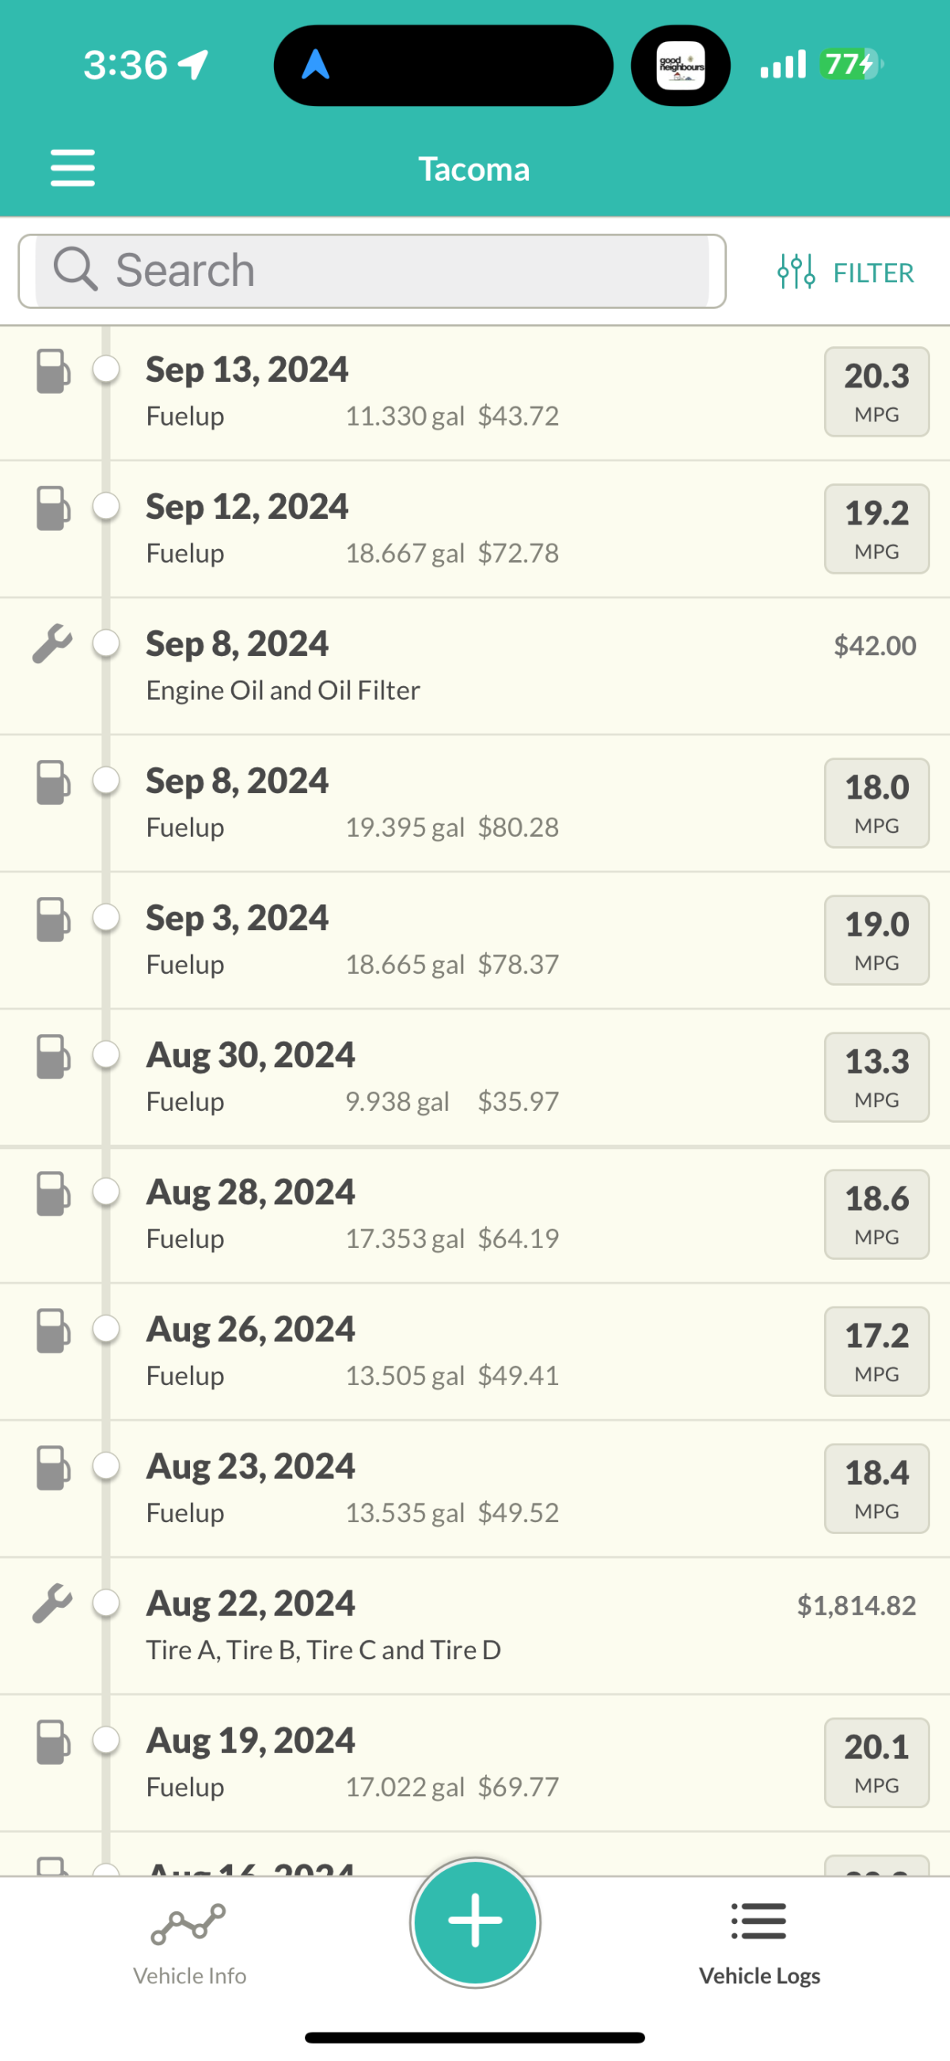Image resolution: width=950 pixels, height=2061 pixels.
Task: Open the 13.3 MPG badge for Aug 30
Action: point(876,1078)
